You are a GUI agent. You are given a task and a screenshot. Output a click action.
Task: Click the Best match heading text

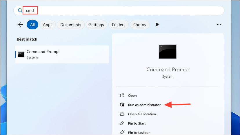tap(27, 39)
